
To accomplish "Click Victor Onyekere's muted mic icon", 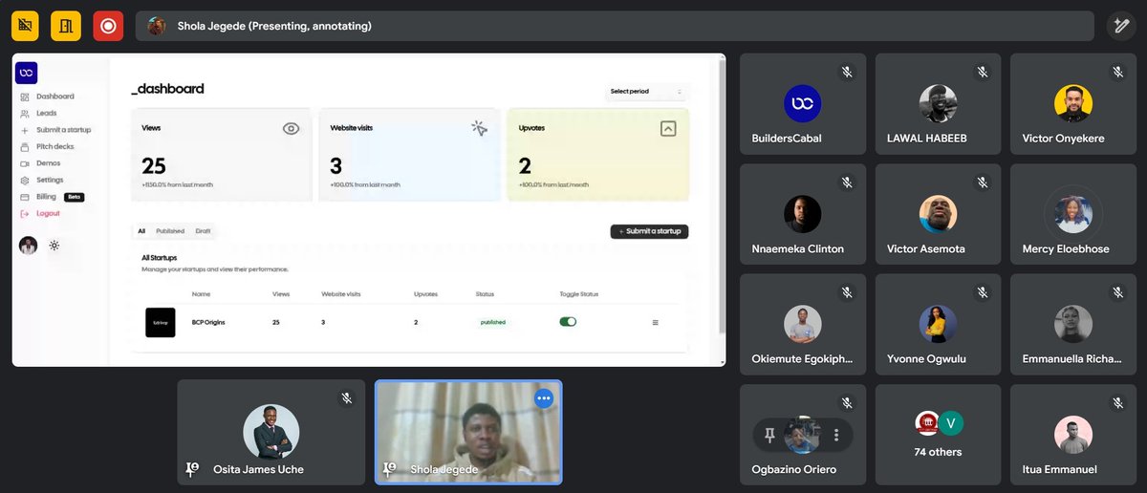I will [x=1117, y=72].
